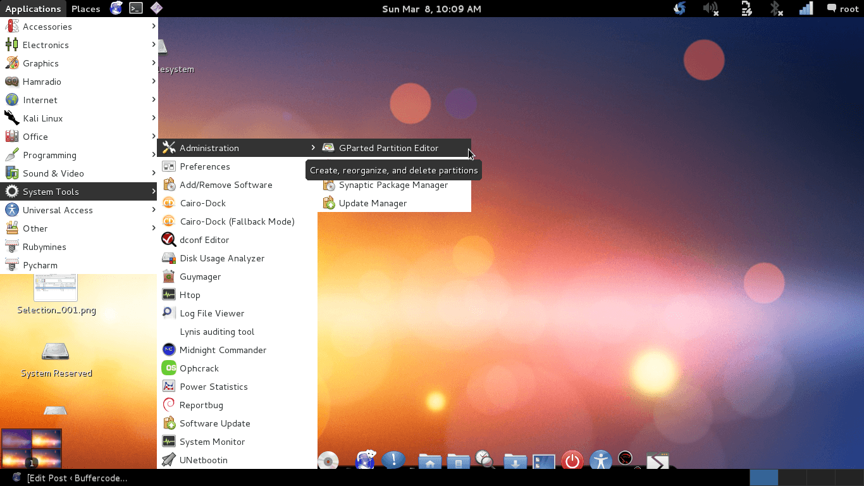This screenshot has width=864, height=486.
Task: Click the muted volume icon
Action: click(x=712, y=9)
